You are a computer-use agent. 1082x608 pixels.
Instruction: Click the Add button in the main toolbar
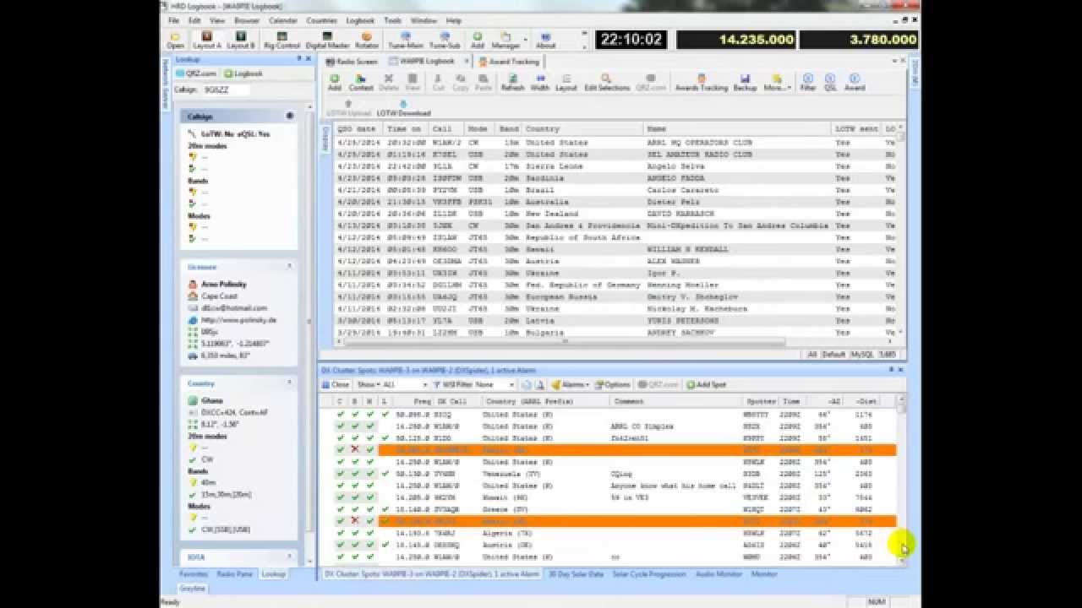(478, 41)
